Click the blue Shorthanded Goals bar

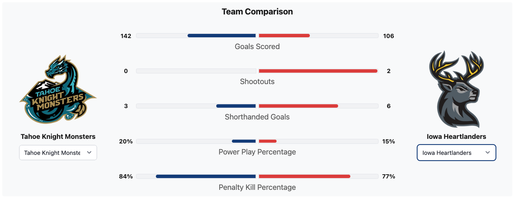pos(236,106)
